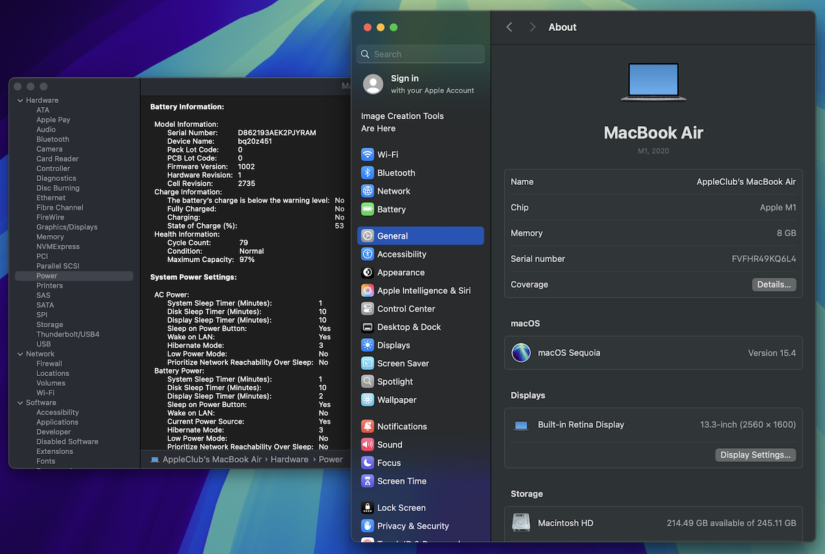Image resolution: width=825 pixels, height=554 pixels.
Task: Open the Screen Time hourglass icon
Action: (x=367, y=481)
